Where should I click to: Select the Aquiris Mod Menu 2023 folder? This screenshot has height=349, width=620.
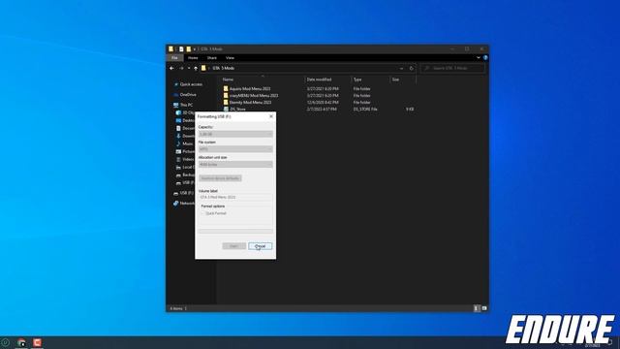coord(247,88)
